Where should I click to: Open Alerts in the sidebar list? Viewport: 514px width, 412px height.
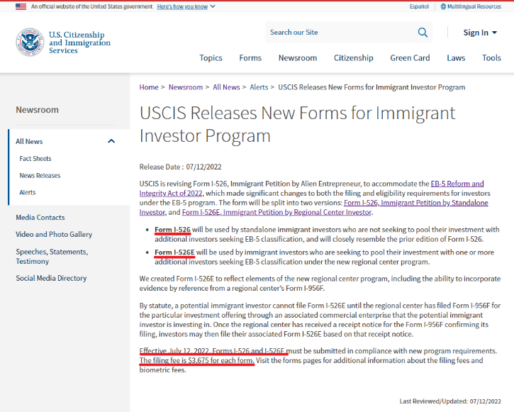pyautogui.click(x=28, y=192)
